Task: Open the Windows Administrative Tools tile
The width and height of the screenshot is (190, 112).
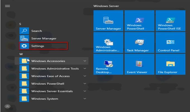Action: (108, 43)
